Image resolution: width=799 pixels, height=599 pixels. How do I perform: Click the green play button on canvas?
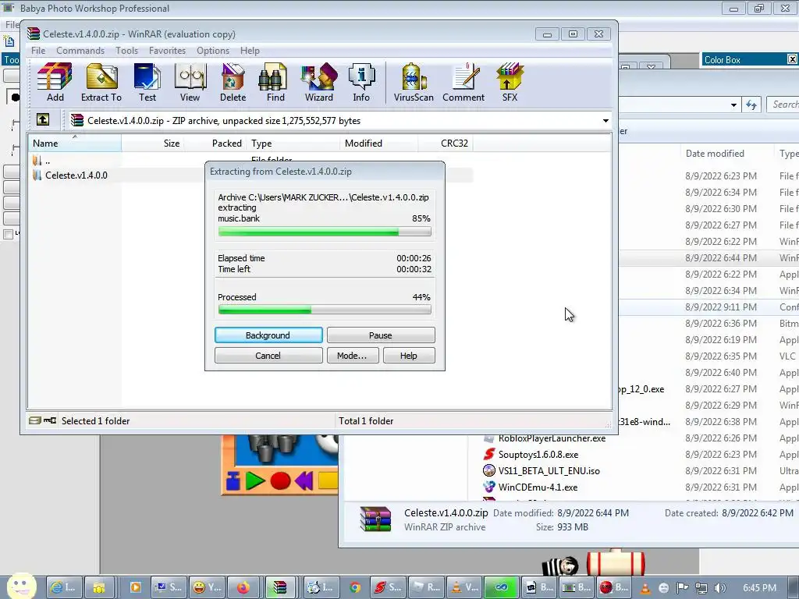tap(255, 480)
